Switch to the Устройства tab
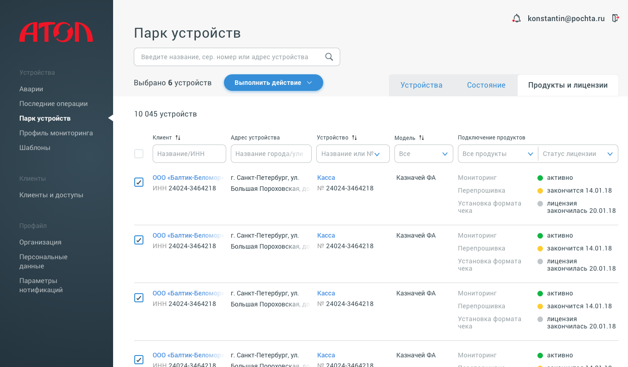 click(x=422, y=85)
